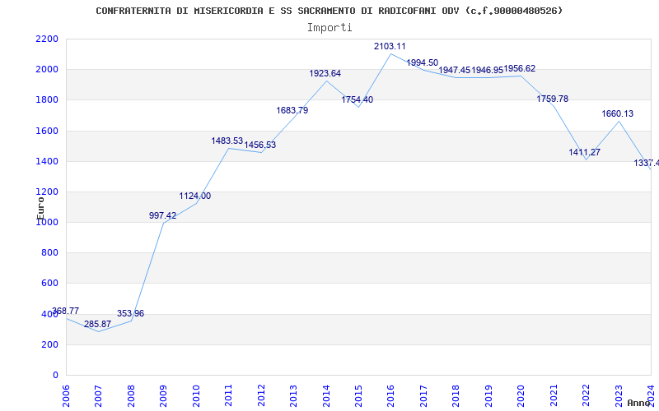Click the 2019 year label on x-axis
This screenshot has height=411, width=659.
click(488, 395)
